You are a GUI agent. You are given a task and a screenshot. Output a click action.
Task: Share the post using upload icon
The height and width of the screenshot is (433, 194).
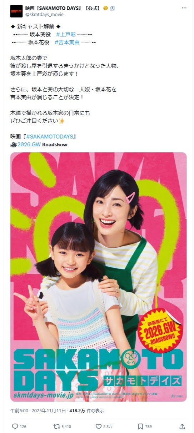coord(182,426)
